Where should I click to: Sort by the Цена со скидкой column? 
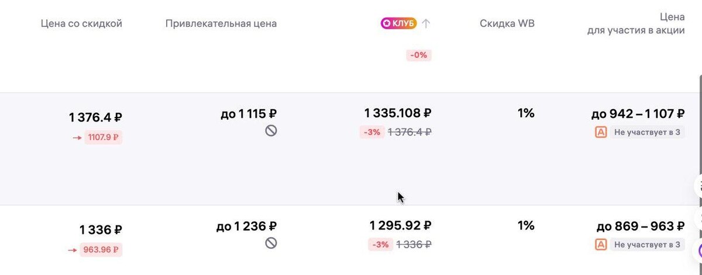click(x=81, y=24)
